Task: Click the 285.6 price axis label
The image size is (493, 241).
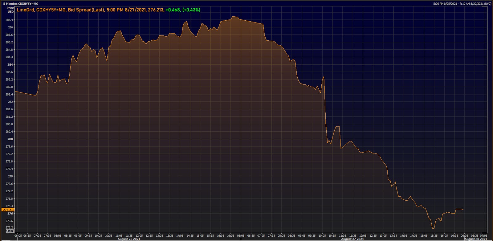Action: 9,35
